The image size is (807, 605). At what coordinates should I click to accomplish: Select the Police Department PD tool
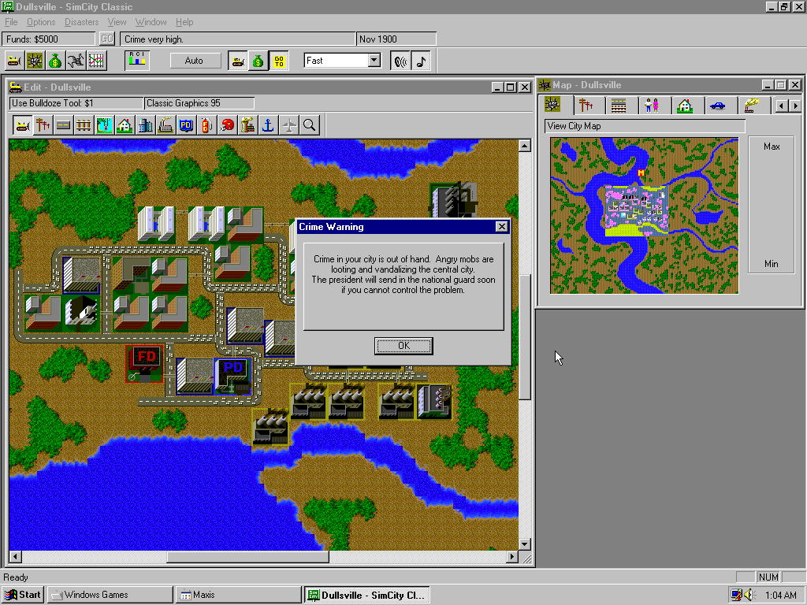(x=186, y=125)
